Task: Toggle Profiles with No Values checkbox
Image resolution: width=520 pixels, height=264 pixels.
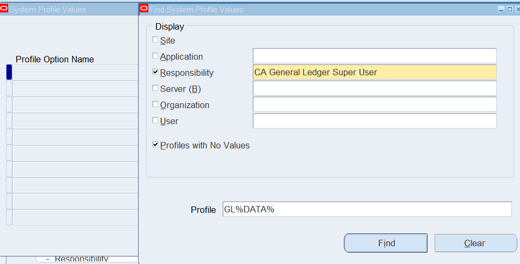Action: (x=156, y=145)
